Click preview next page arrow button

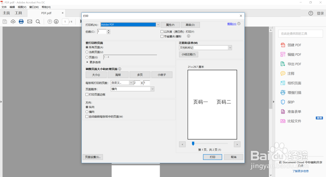click(x=237, y=144)
